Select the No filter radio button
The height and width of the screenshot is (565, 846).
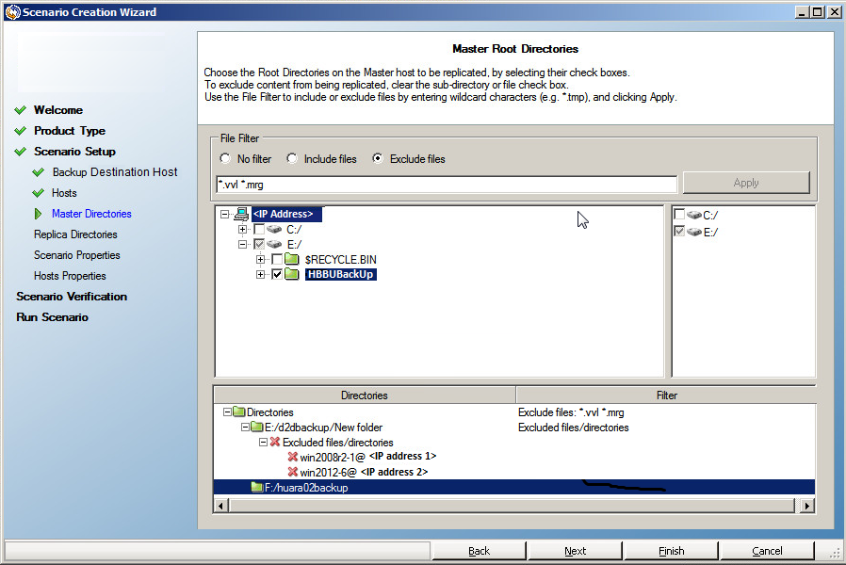tap(225, 158)
